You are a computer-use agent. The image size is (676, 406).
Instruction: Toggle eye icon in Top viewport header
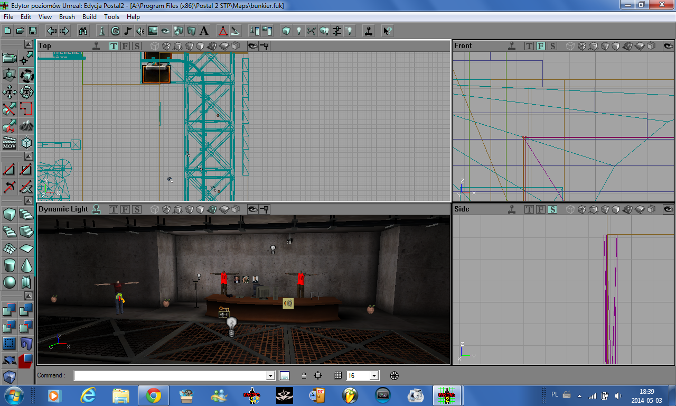(253, 46)
